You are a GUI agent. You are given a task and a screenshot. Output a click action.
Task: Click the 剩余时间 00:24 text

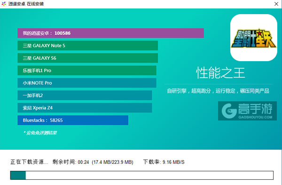click(70, 162)
